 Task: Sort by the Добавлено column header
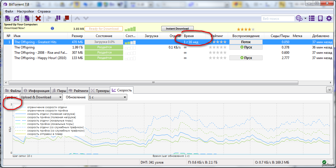321,36
